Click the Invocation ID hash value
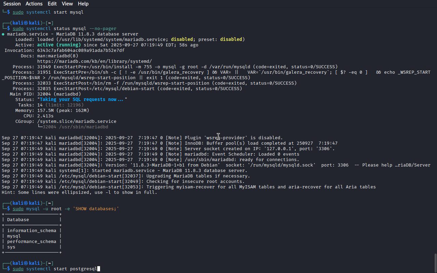437x273 pixels. [x=81, y=51]
